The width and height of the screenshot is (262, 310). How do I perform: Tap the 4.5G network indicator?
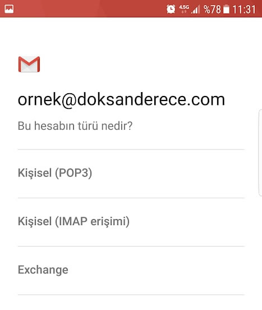[x=184, y=8]
